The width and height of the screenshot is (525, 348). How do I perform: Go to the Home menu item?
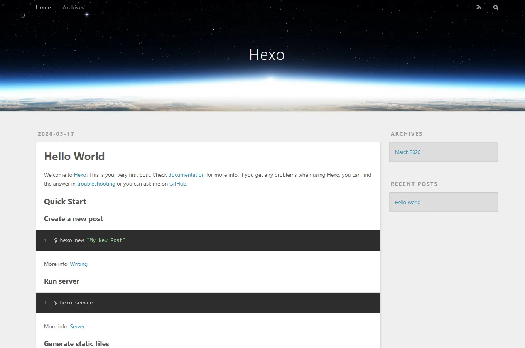click(x=43, y=7)
